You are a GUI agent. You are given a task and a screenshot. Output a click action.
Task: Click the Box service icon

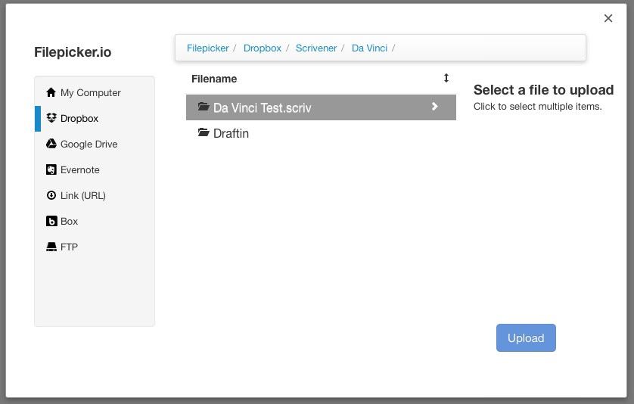pos(51,221)
